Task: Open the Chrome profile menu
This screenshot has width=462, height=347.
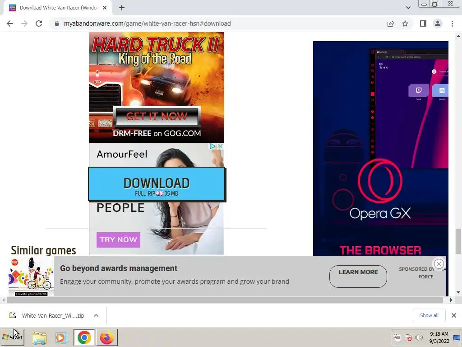Action: pos(438,23)
